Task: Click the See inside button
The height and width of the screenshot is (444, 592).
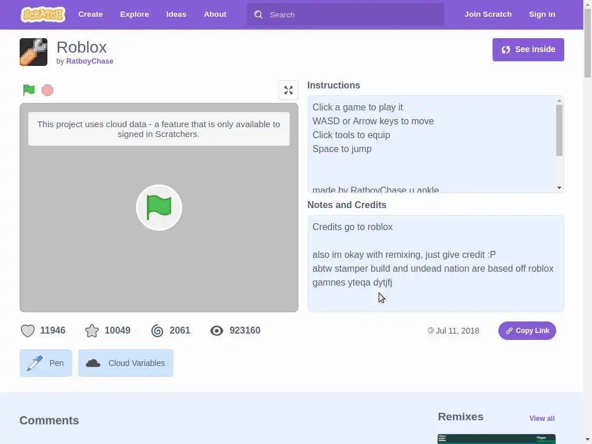Action: (528, 50)
